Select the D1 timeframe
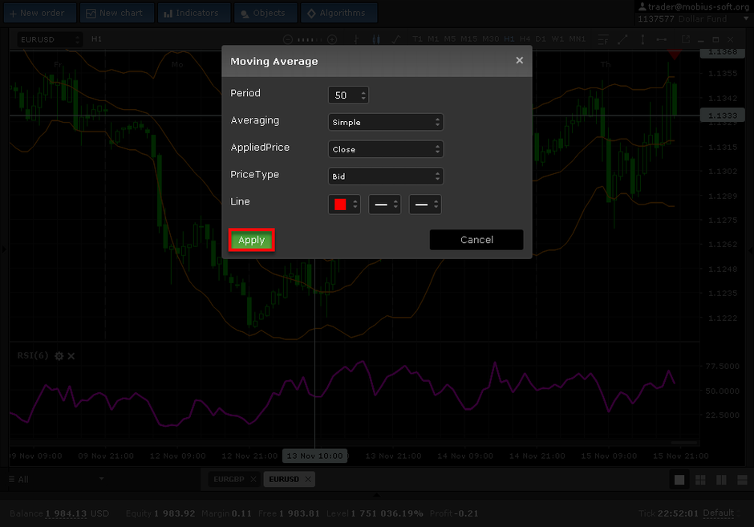 541,39
